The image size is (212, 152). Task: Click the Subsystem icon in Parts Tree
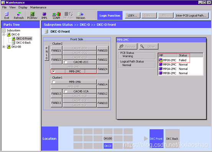[x=4, y=30]
